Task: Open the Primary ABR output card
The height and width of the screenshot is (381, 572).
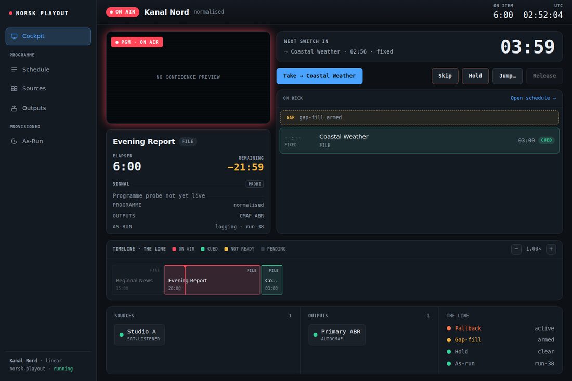Action: (x=337, y=335)
